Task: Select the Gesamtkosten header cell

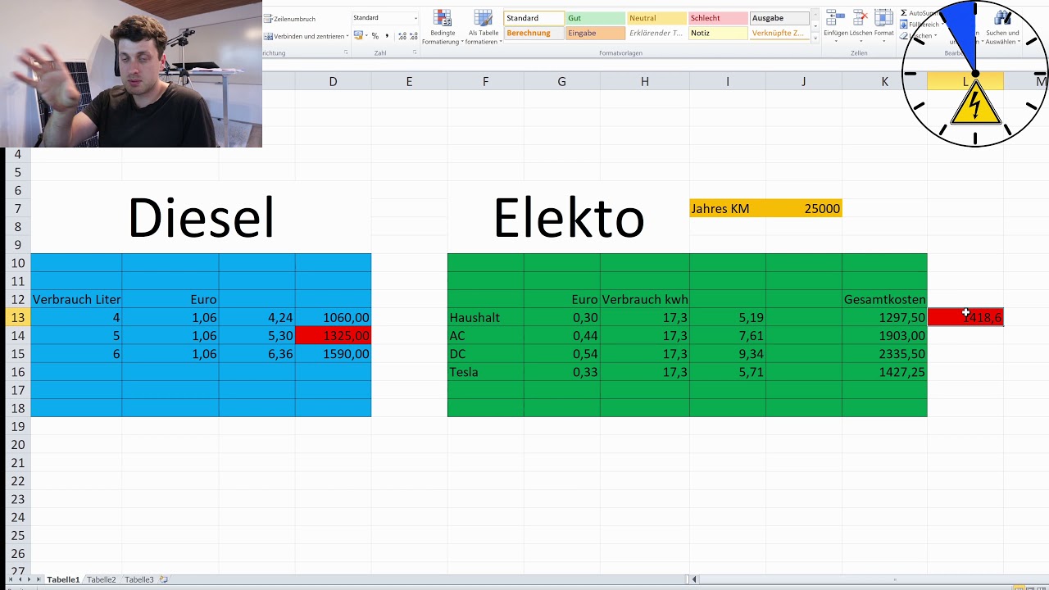Action: point(885,299)
